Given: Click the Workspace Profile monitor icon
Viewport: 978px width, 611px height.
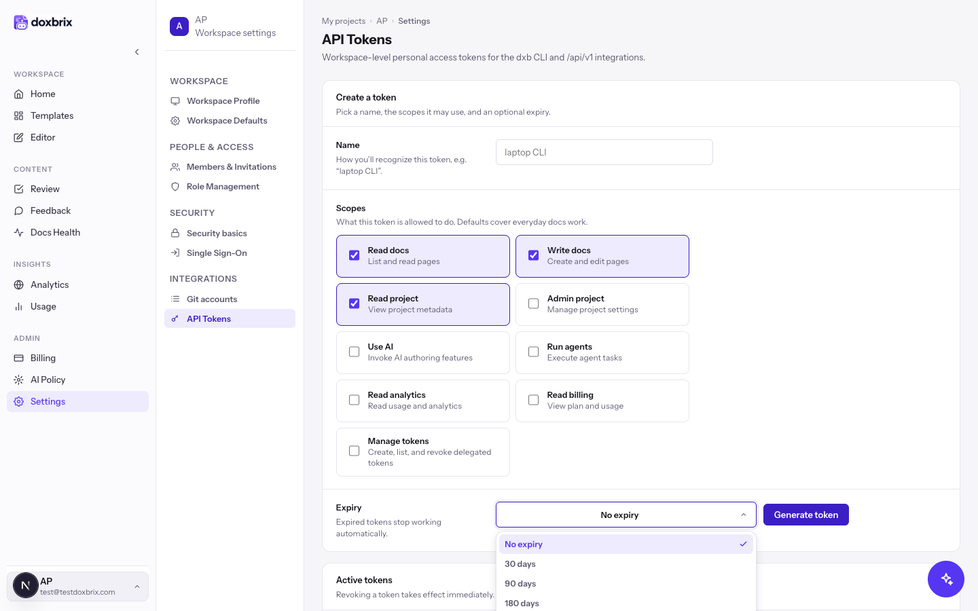Looking at the screenshot, I should click(175, 100).
